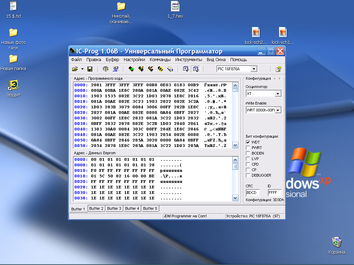Click the ID field FFFF

[274, 193]
